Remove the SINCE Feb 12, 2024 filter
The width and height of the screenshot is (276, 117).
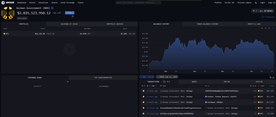[158, 77]
